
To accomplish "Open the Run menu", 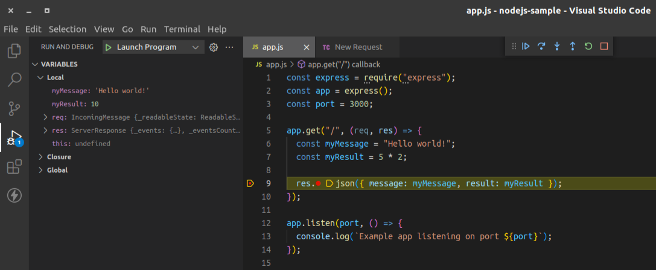I will [148, 29].
